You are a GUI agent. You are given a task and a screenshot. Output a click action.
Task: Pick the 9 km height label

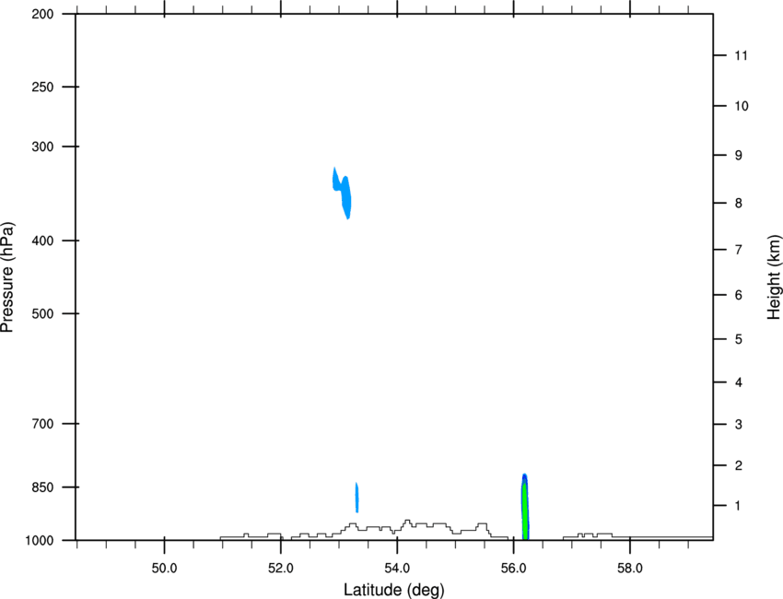pos(739,156)
